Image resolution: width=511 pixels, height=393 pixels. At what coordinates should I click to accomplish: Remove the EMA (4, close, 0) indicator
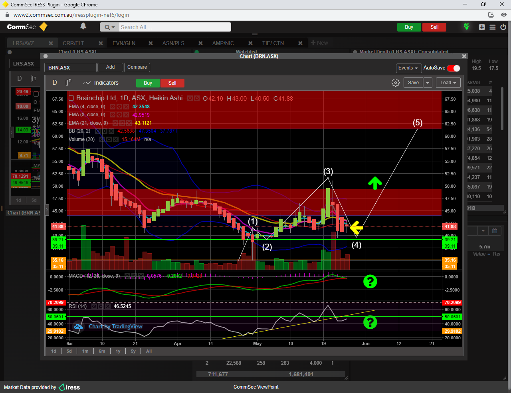click(126, 107)
